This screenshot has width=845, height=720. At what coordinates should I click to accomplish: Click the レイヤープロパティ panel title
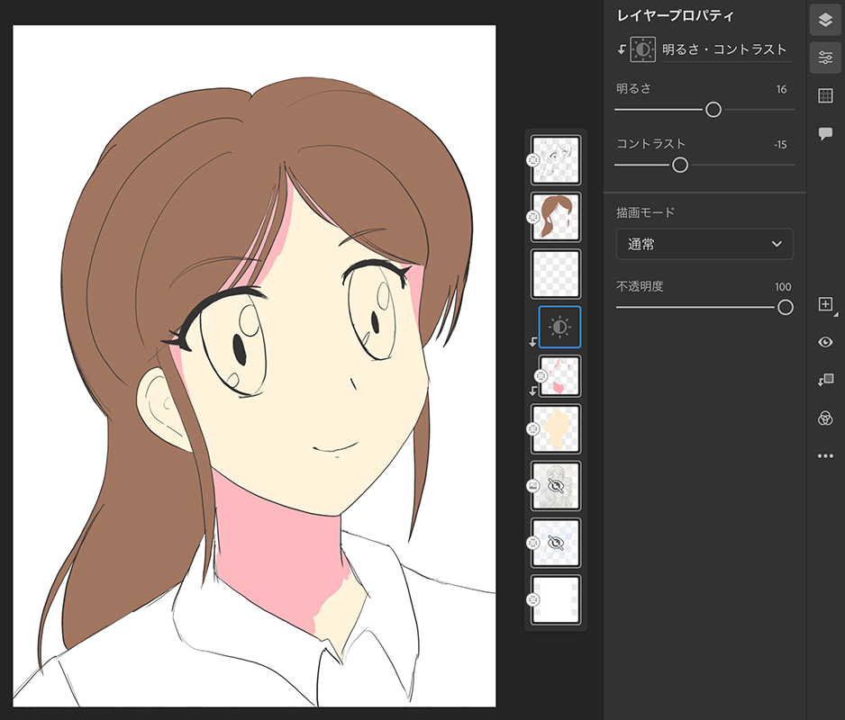(676, 15)
